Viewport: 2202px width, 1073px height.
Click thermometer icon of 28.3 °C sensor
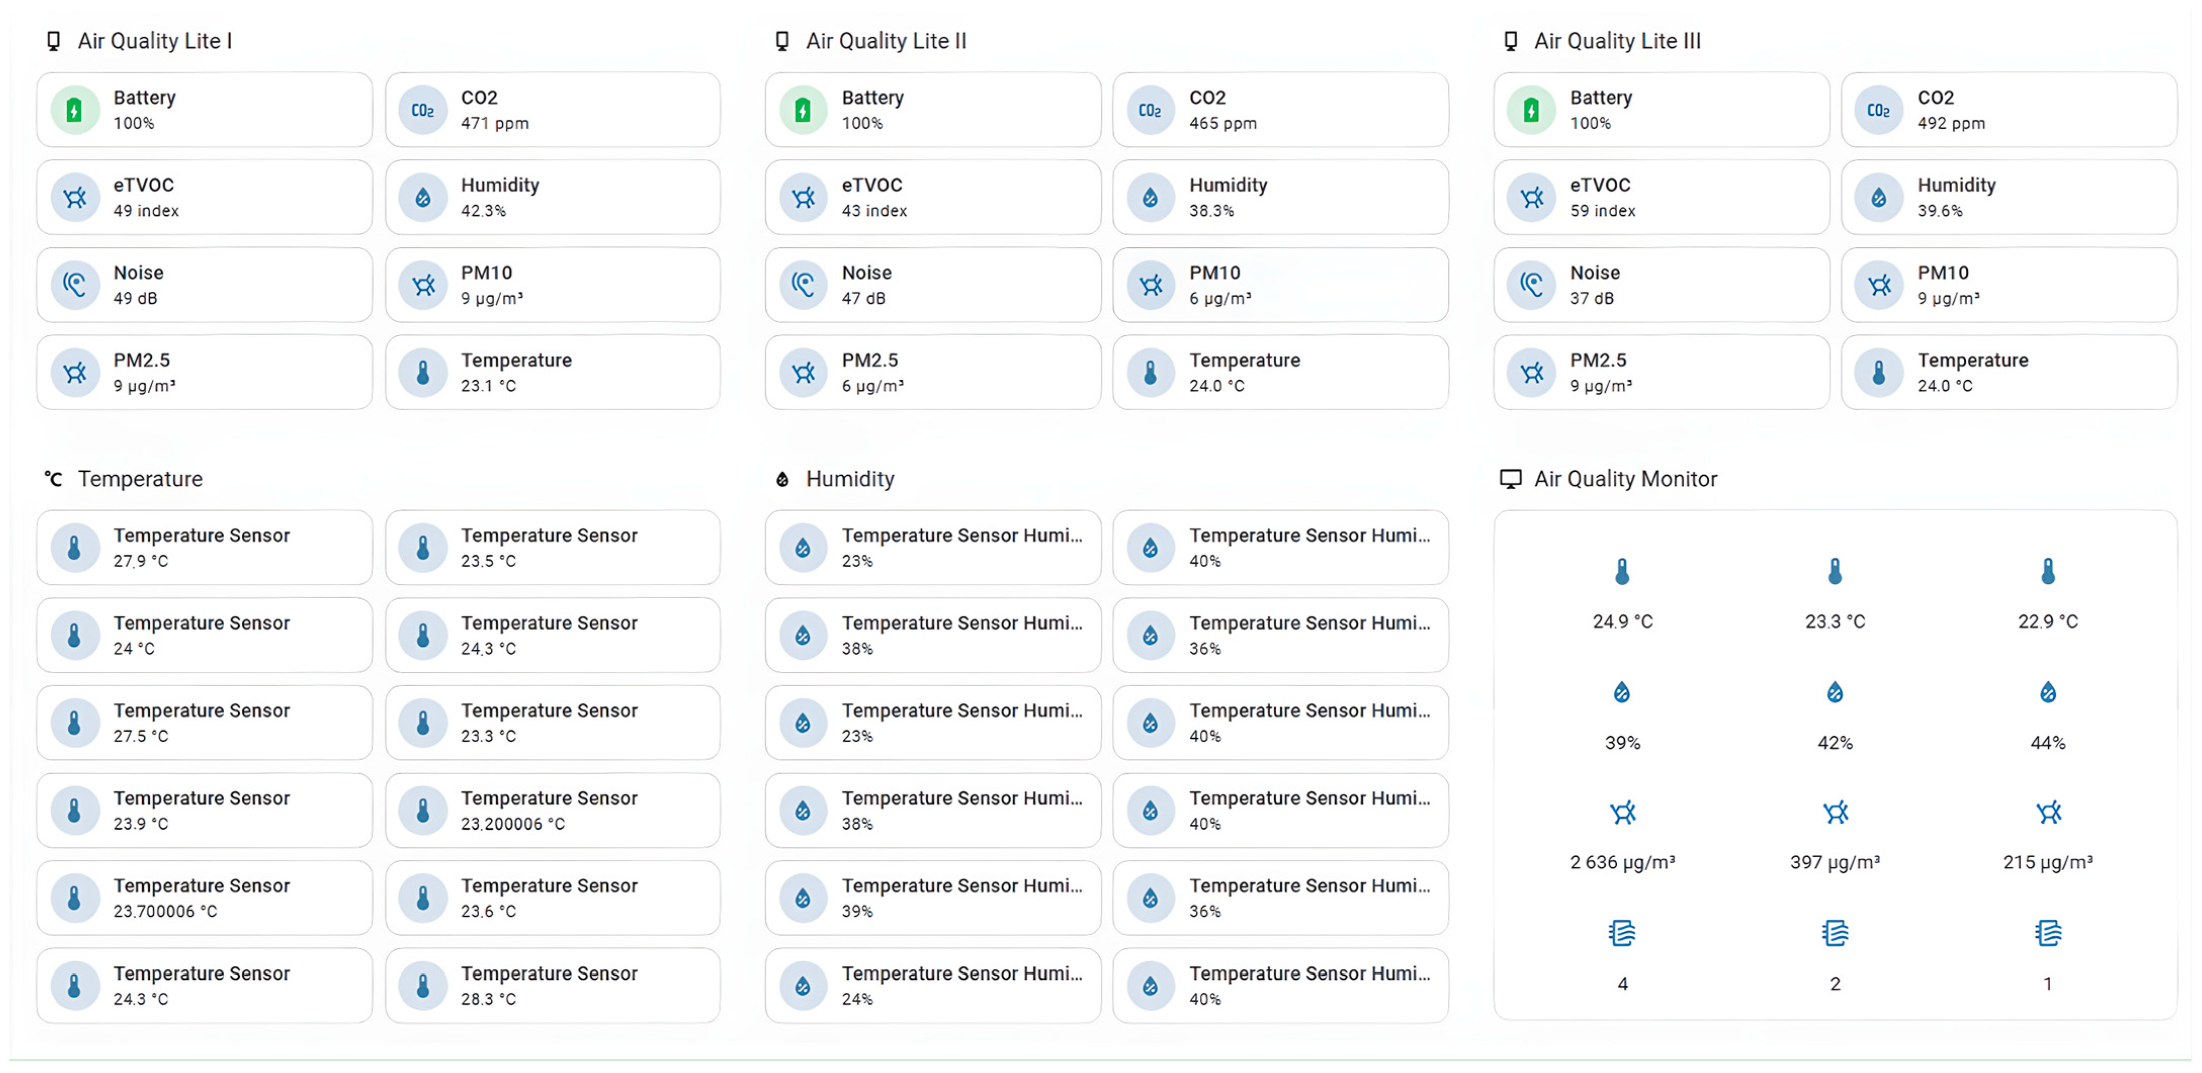click(x=422, y=986)
